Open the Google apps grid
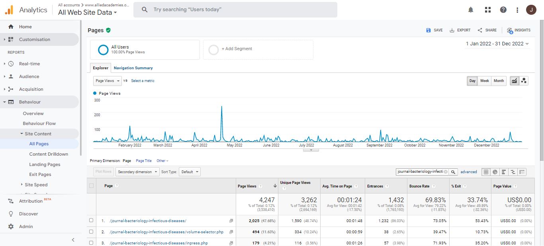544x246 pixels. click(x=487, y=10)
